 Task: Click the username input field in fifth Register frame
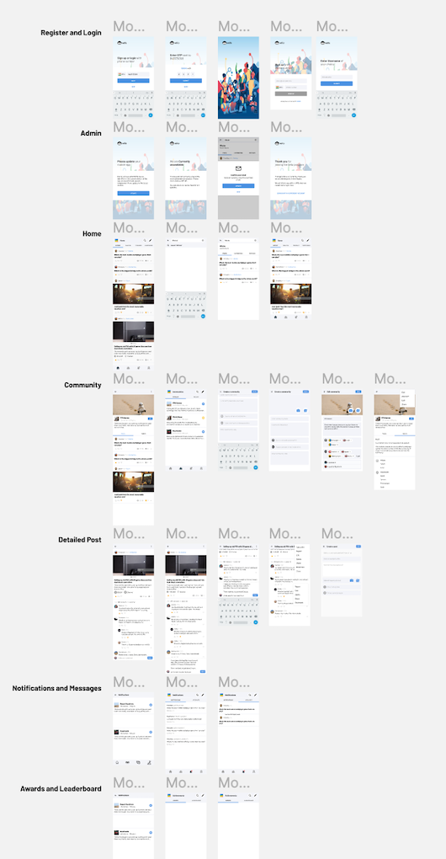coord(337,77)
